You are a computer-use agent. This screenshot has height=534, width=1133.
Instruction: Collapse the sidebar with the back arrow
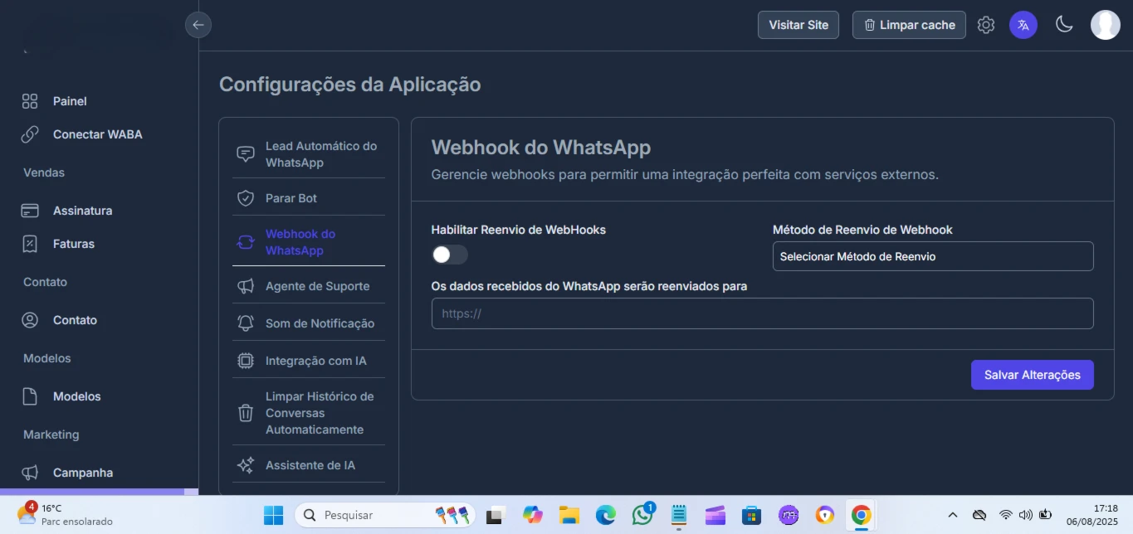pos(198,25)
